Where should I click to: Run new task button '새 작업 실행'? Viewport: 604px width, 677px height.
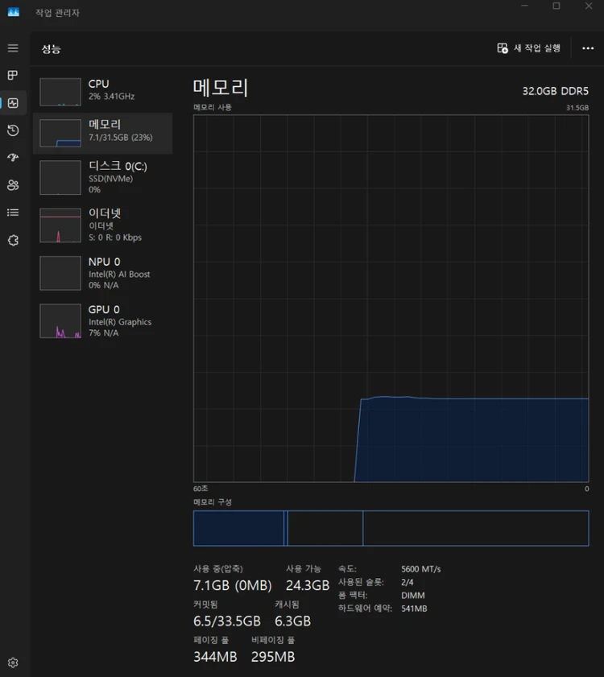click(x=529, y=48)
